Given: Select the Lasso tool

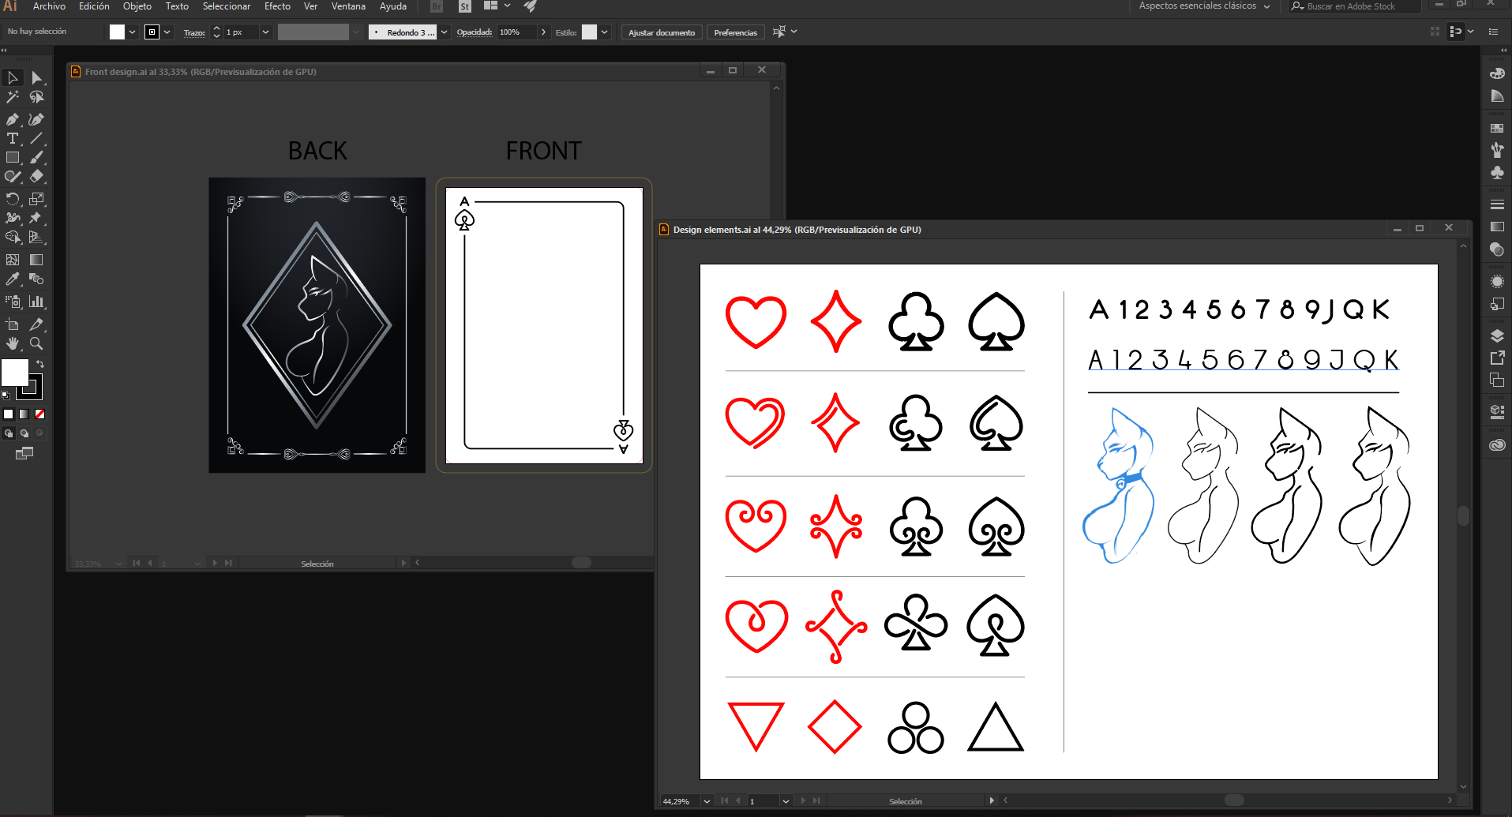Looking at the screenshot, I should [x=36, y=97].
